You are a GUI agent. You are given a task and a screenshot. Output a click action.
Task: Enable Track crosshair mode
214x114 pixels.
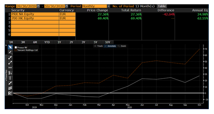pos(98,46)
